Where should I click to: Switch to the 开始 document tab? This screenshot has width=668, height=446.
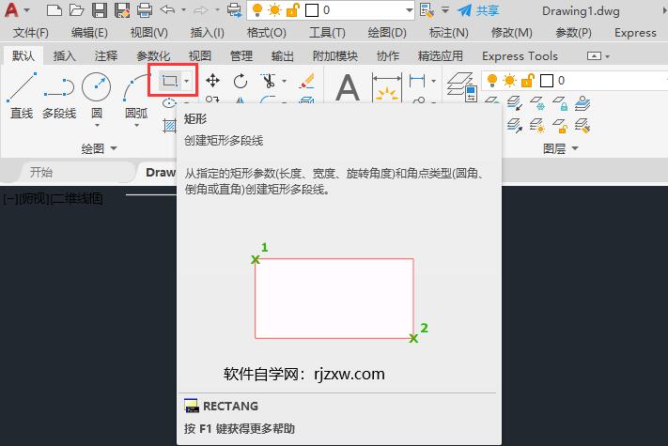point(41,173)
